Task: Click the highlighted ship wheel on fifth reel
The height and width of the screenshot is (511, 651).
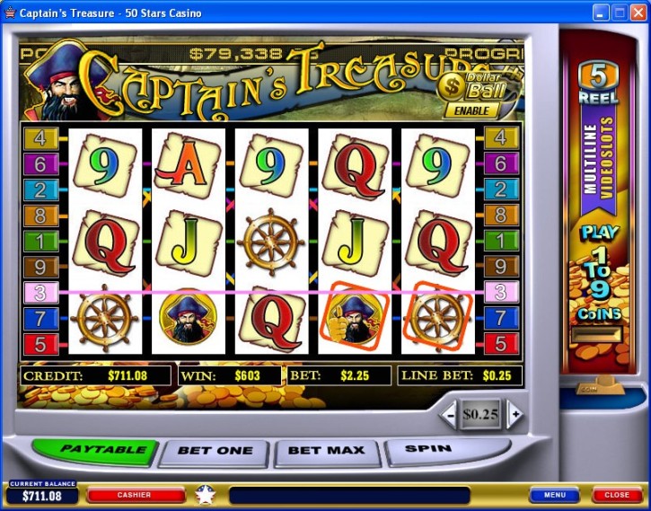Action: [x=438, y=316]
